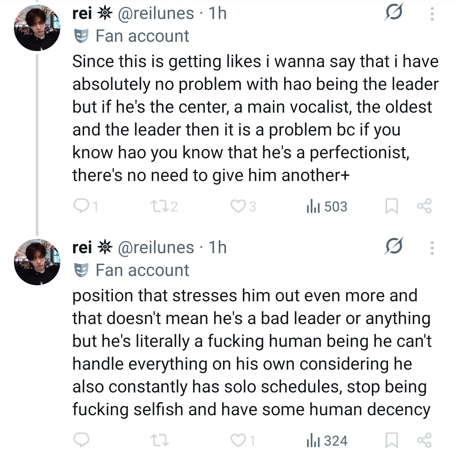Screen dimensions: 455x457
Task: Open the first tweet's three-dot menu
Action: 431,15
